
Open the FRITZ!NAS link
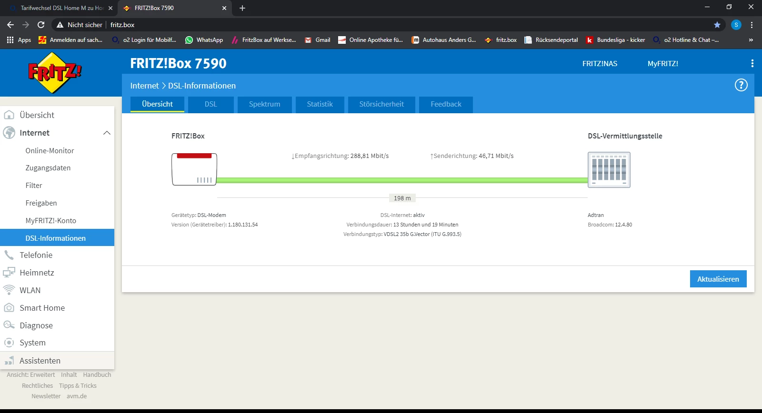pos(600,63)
